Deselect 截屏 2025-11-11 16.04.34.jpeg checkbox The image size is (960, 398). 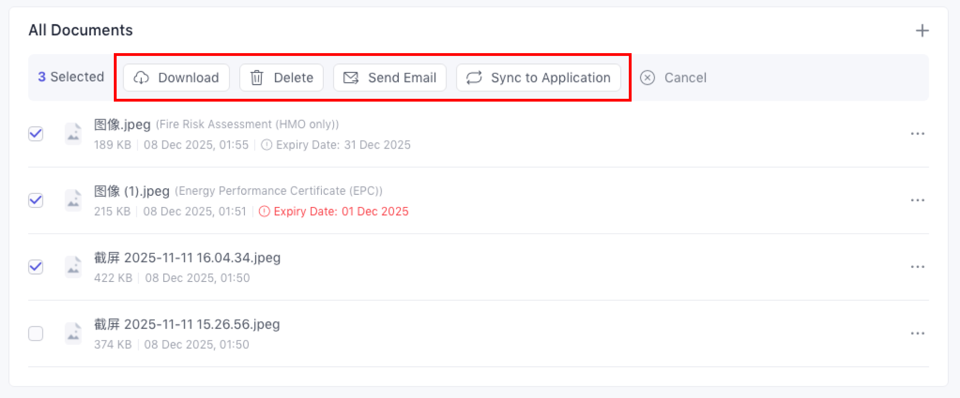click(36, 267)
